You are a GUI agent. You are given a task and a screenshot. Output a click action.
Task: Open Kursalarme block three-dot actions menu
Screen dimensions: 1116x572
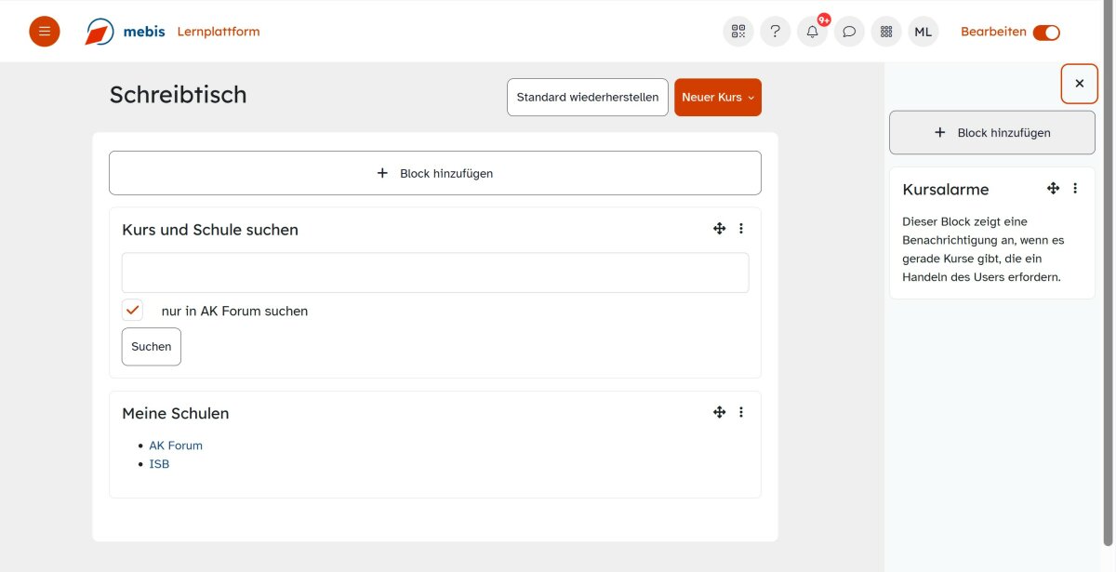pos(1075,189)
